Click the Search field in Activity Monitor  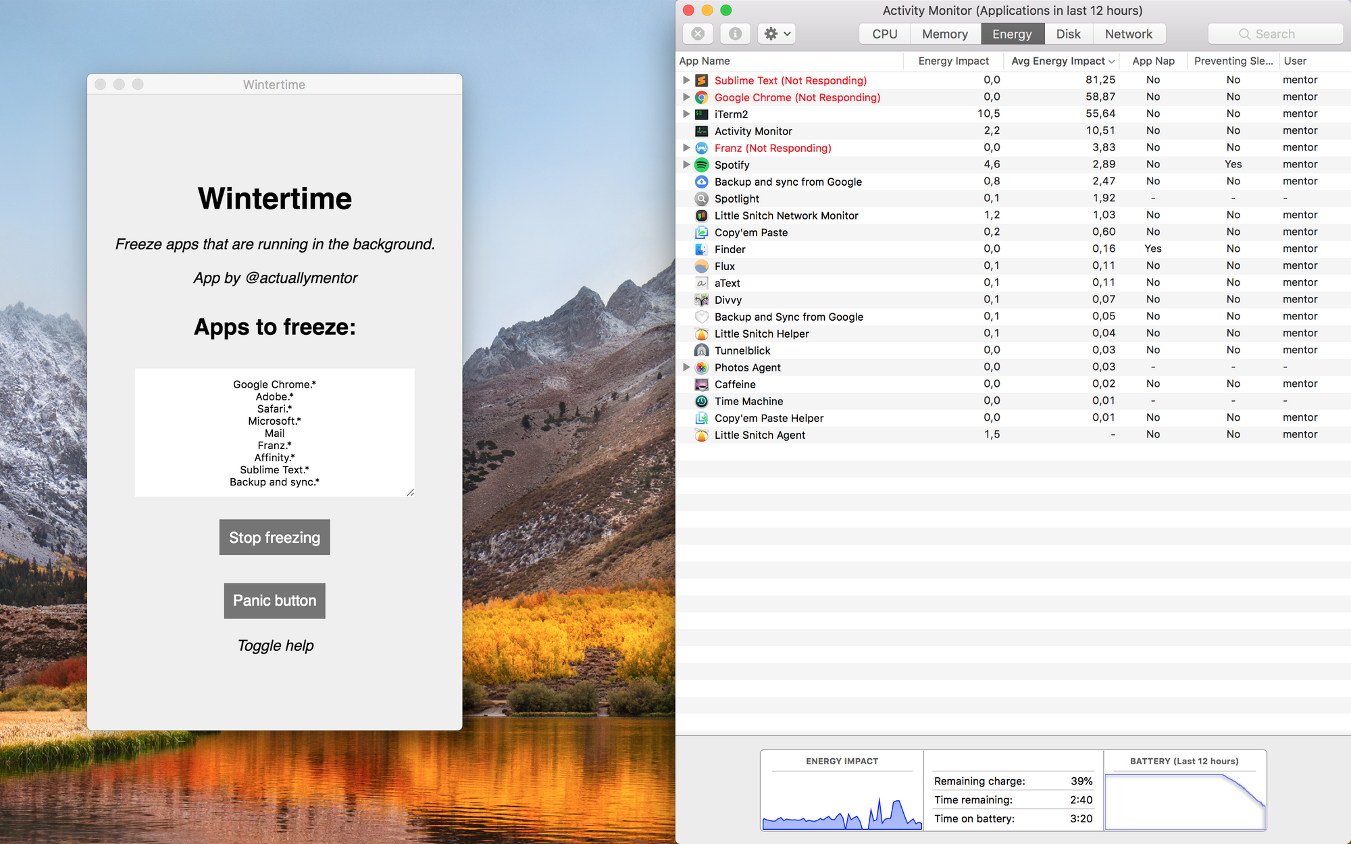[x=1275, y=34]
